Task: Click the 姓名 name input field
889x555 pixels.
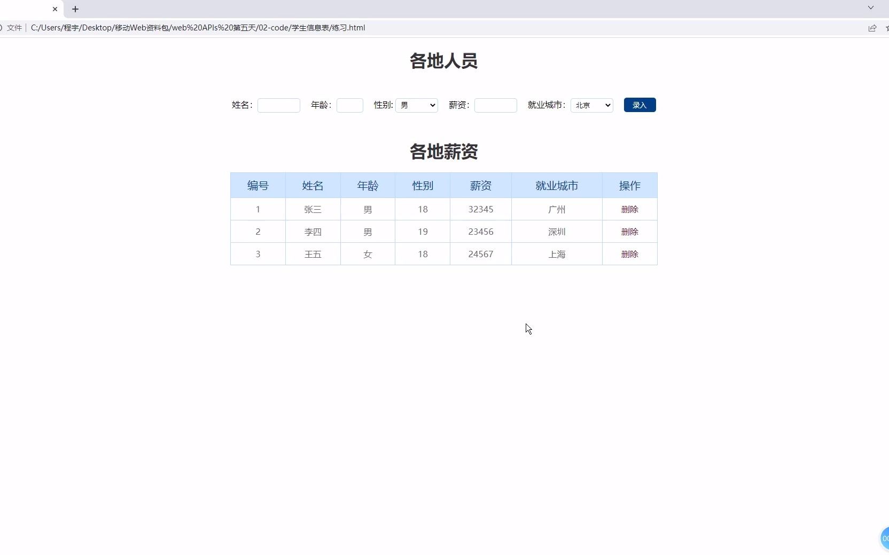Action: (x=279, y=105)
